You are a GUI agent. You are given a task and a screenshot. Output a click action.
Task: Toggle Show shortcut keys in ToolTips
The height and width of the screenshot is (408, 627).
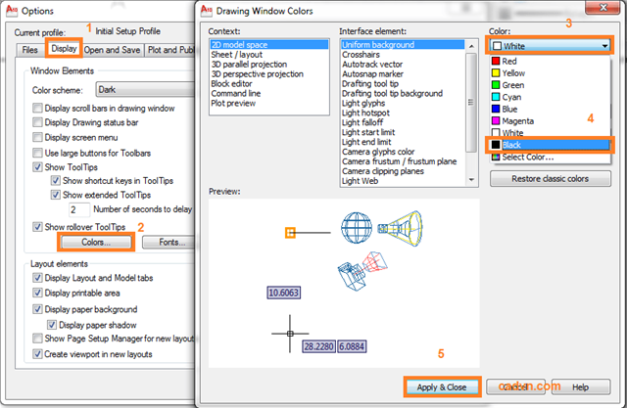[56, 180]
